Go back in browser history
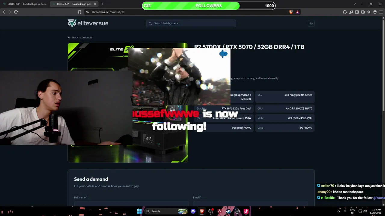385x216 pixels. [x=4, y=12]
